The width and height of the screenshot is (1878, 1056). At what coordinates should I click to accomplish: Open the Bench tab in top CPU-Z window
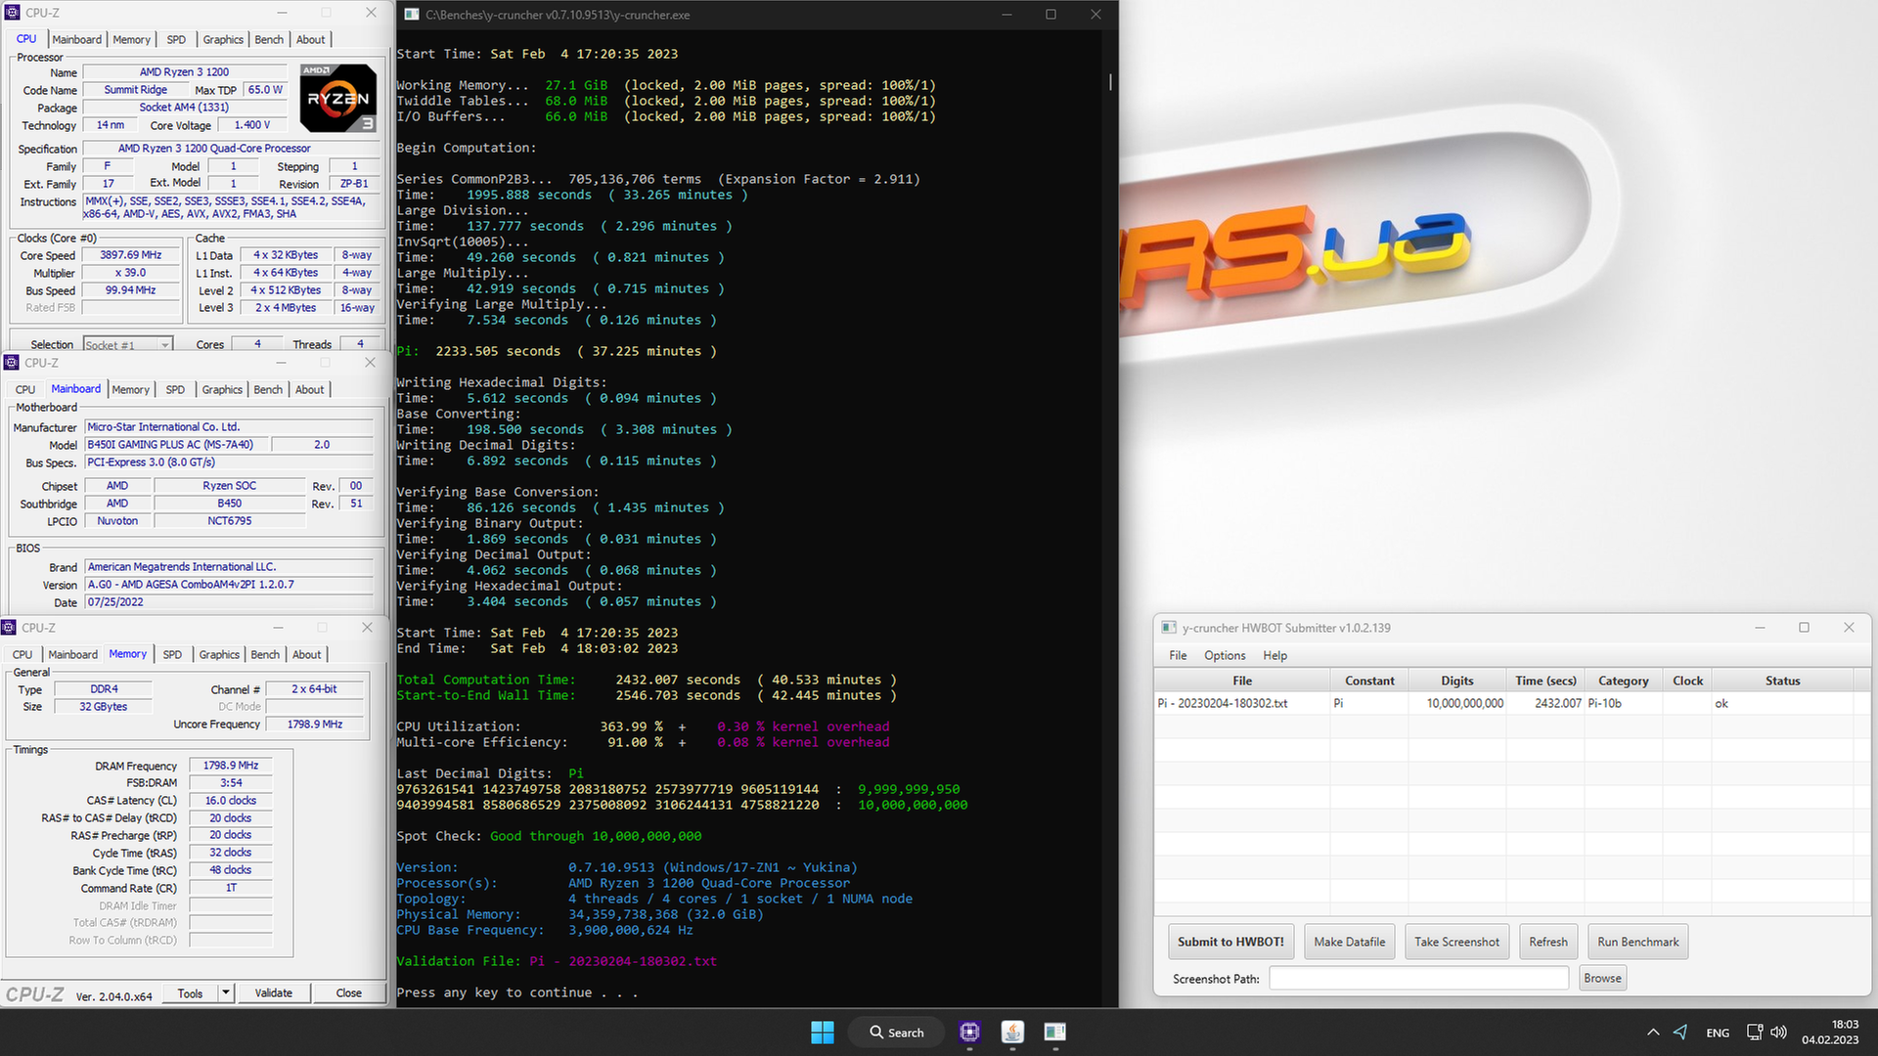[x=269, y=40]
